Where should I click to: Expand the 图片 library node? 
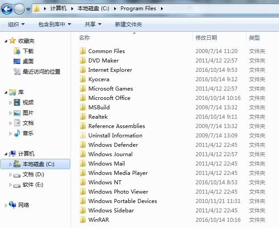10,113
